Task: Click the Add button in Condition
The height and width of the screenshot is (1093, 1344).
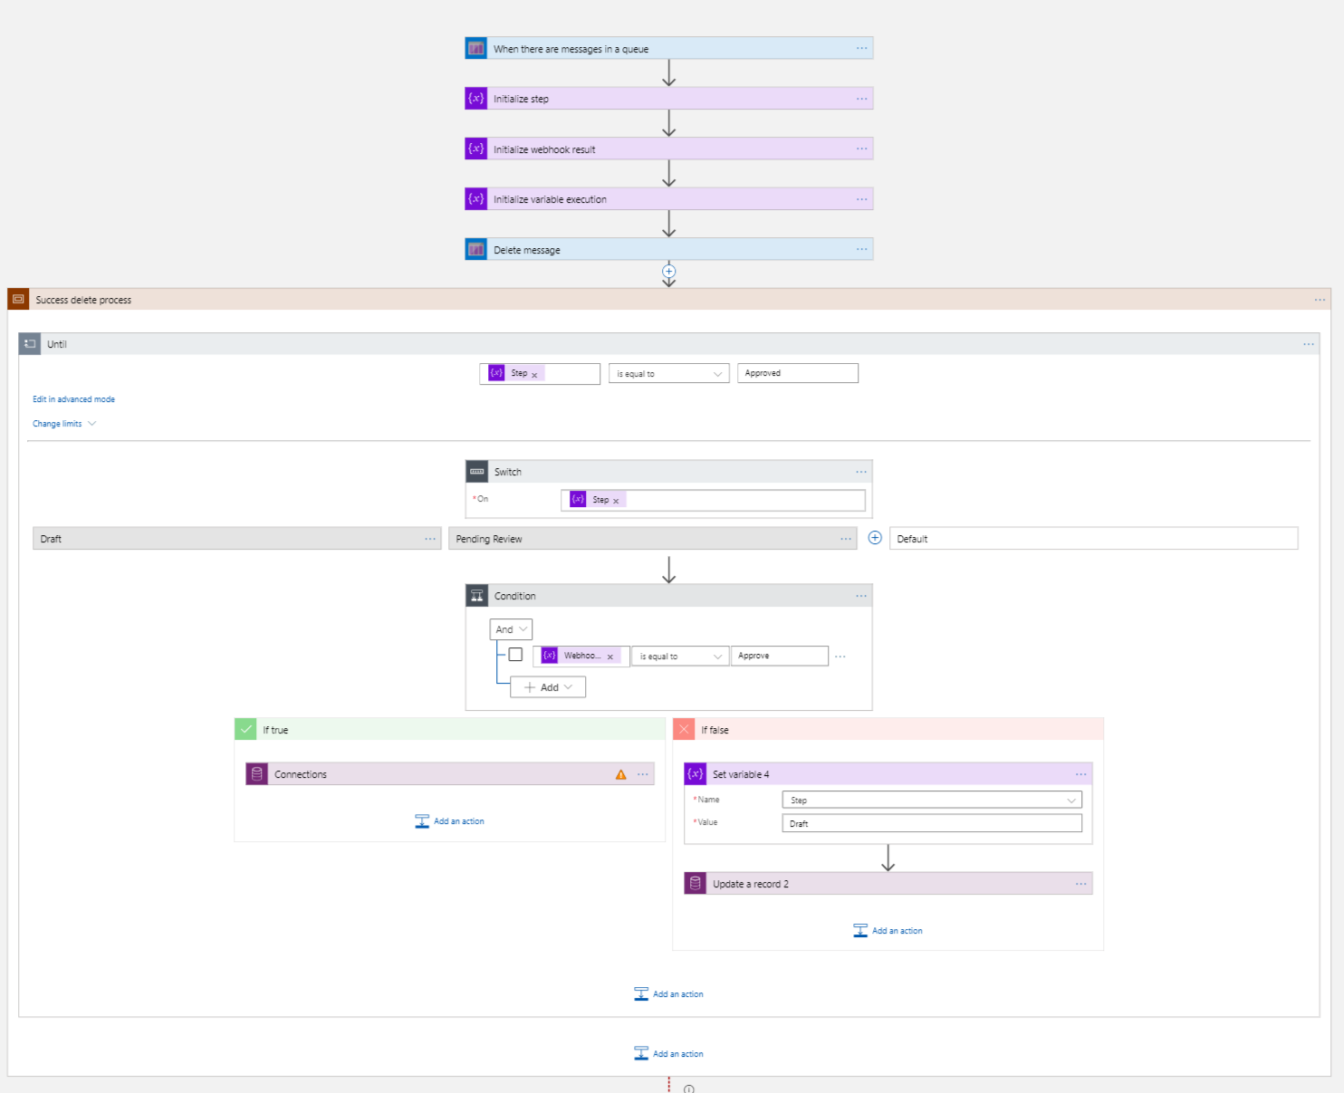Action: coord(548,687)
